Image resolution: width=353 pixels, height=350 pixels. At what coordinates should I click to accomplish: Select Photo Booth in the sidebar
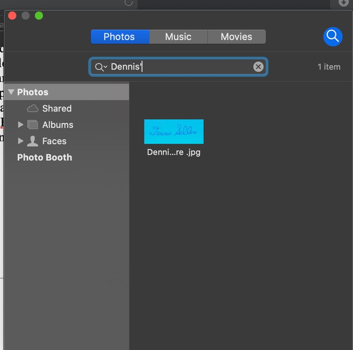(44, 158)
